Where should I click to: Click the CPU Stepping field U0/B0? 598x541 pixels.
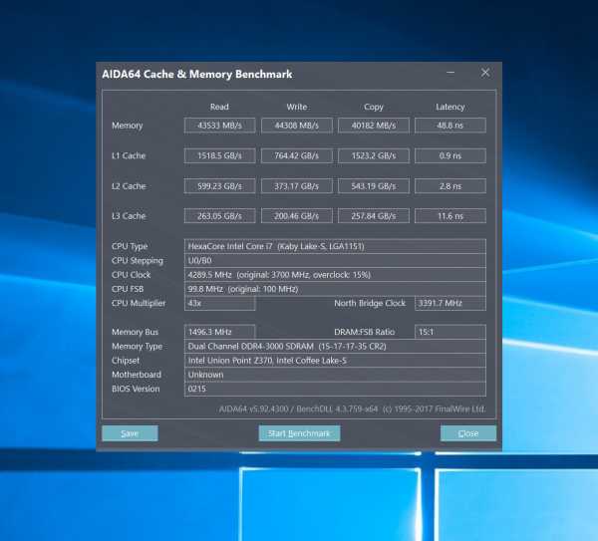pyautogui.click(x=335, y=260)
